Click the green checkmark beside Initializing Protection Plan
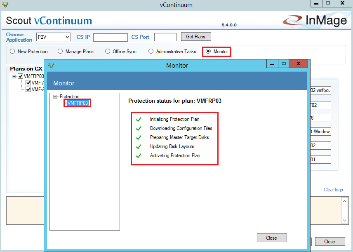Viewport: 353px width, 252px height. 139,119
